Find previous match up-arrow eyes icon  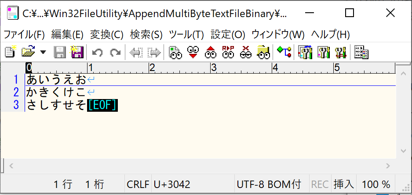(211, 52)
